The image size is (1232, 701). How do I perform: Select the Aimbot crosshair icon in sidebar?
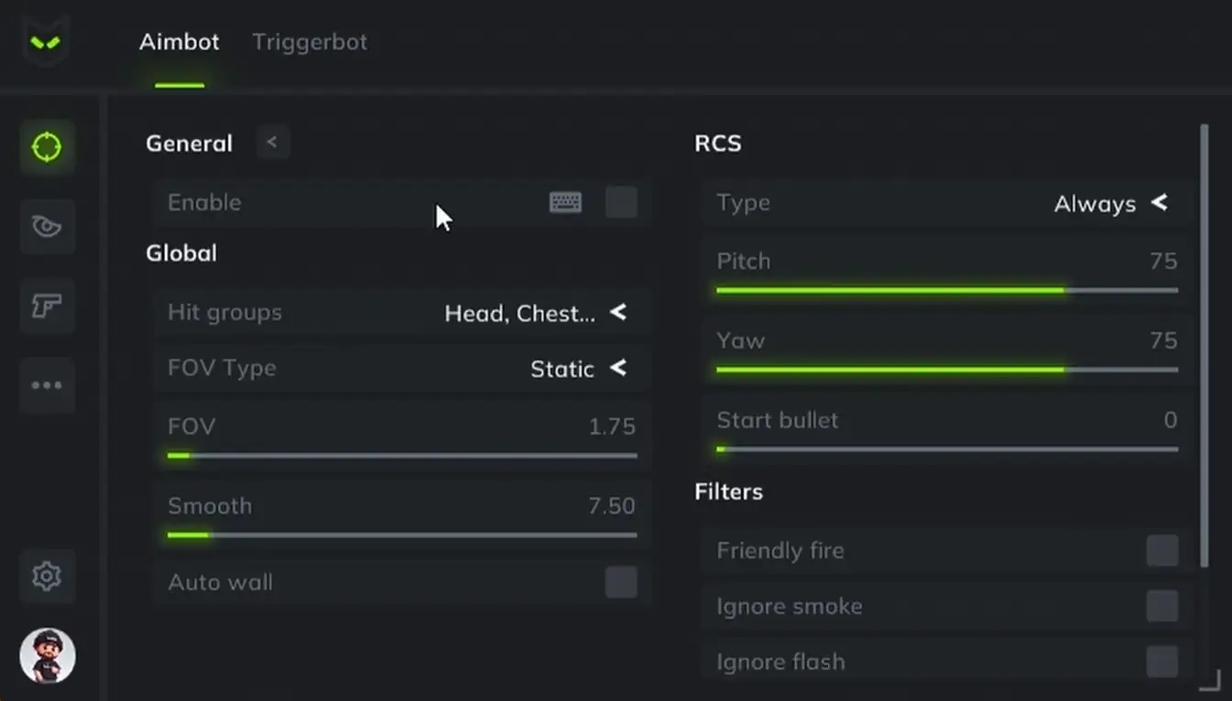click(47, 146)
